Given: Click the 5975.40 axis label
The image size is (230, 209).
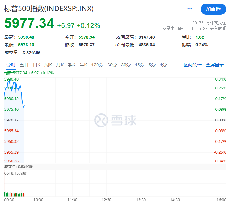Looking at the screenshot, I should click(11, 110).
